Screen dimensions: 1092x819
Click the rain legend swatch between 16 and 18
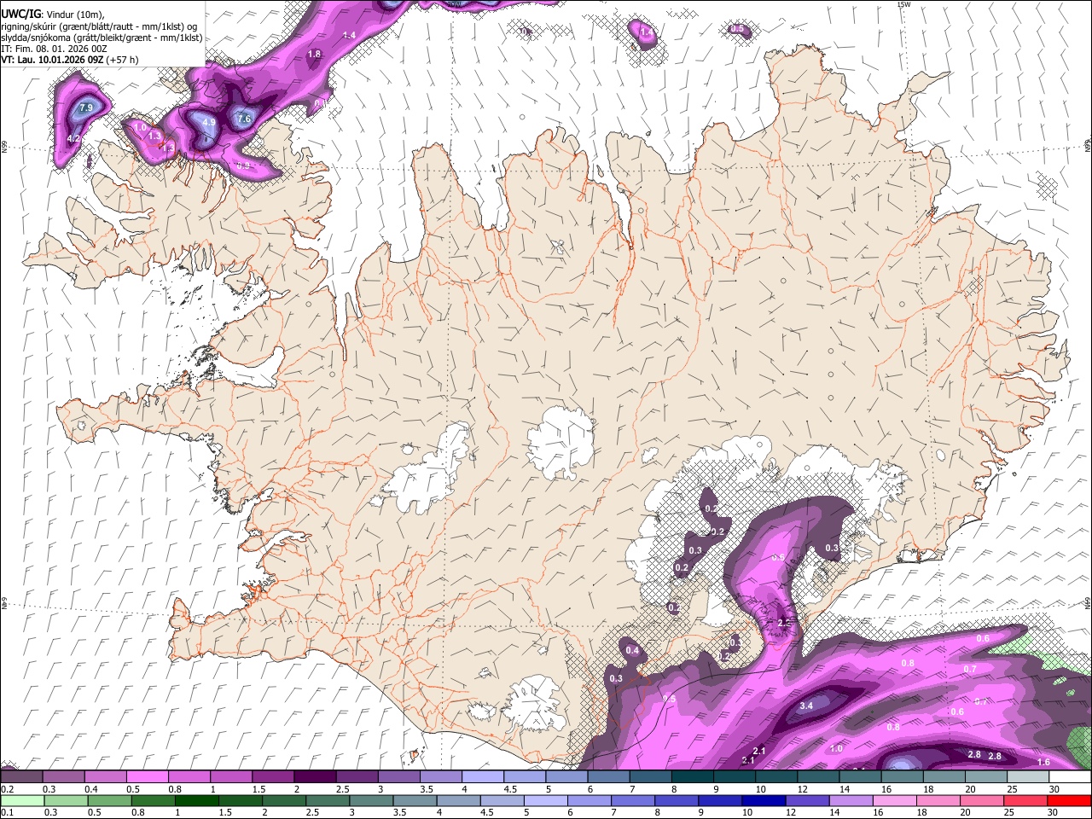896,800
